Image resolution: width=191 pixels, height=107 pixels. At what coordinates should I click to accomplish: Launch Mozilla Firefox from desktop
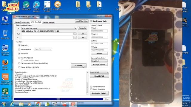coord(5,65)
